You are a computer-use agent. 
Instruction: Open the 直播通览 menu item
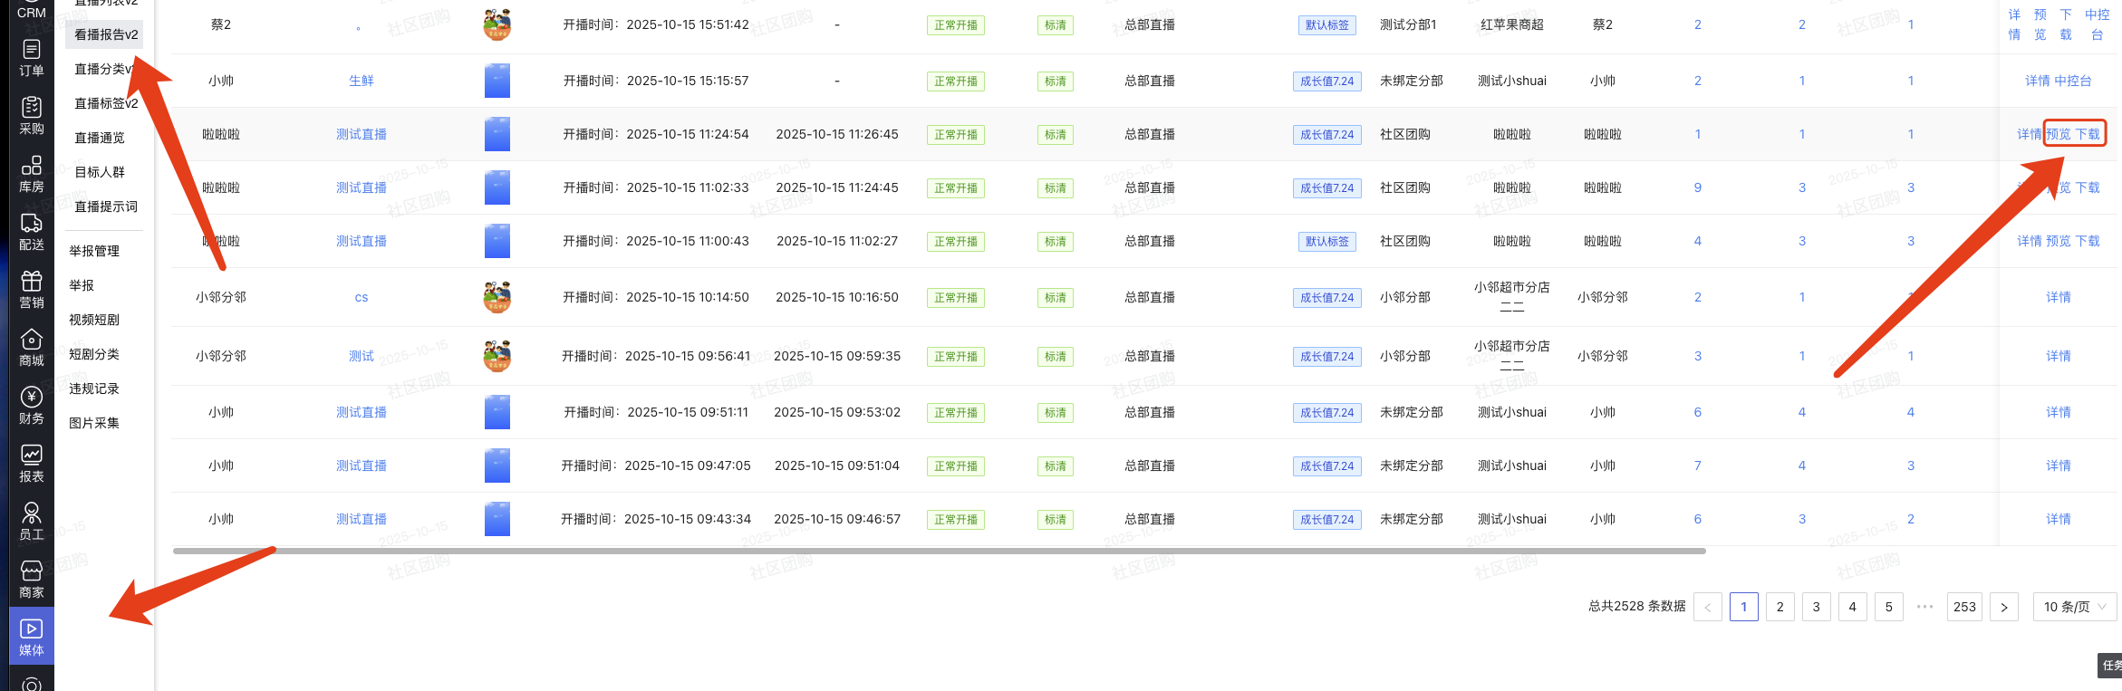[x=100, y=138]
